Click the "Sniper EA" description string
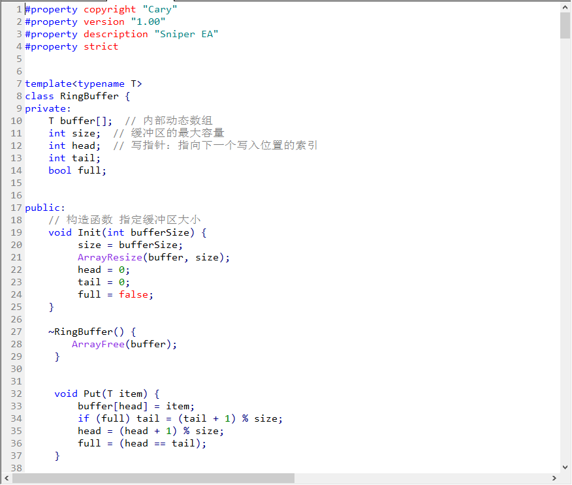572x485 pixels. click(186, 35)
